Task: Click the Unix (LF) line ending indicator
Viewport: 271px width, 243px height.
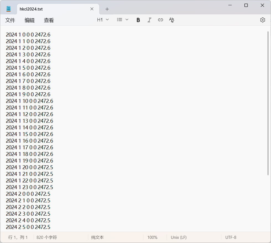Action: pos(179,237)
